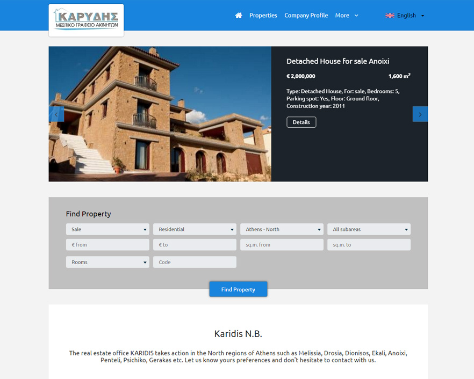Focus the sq.m. from field

point(282,245)
